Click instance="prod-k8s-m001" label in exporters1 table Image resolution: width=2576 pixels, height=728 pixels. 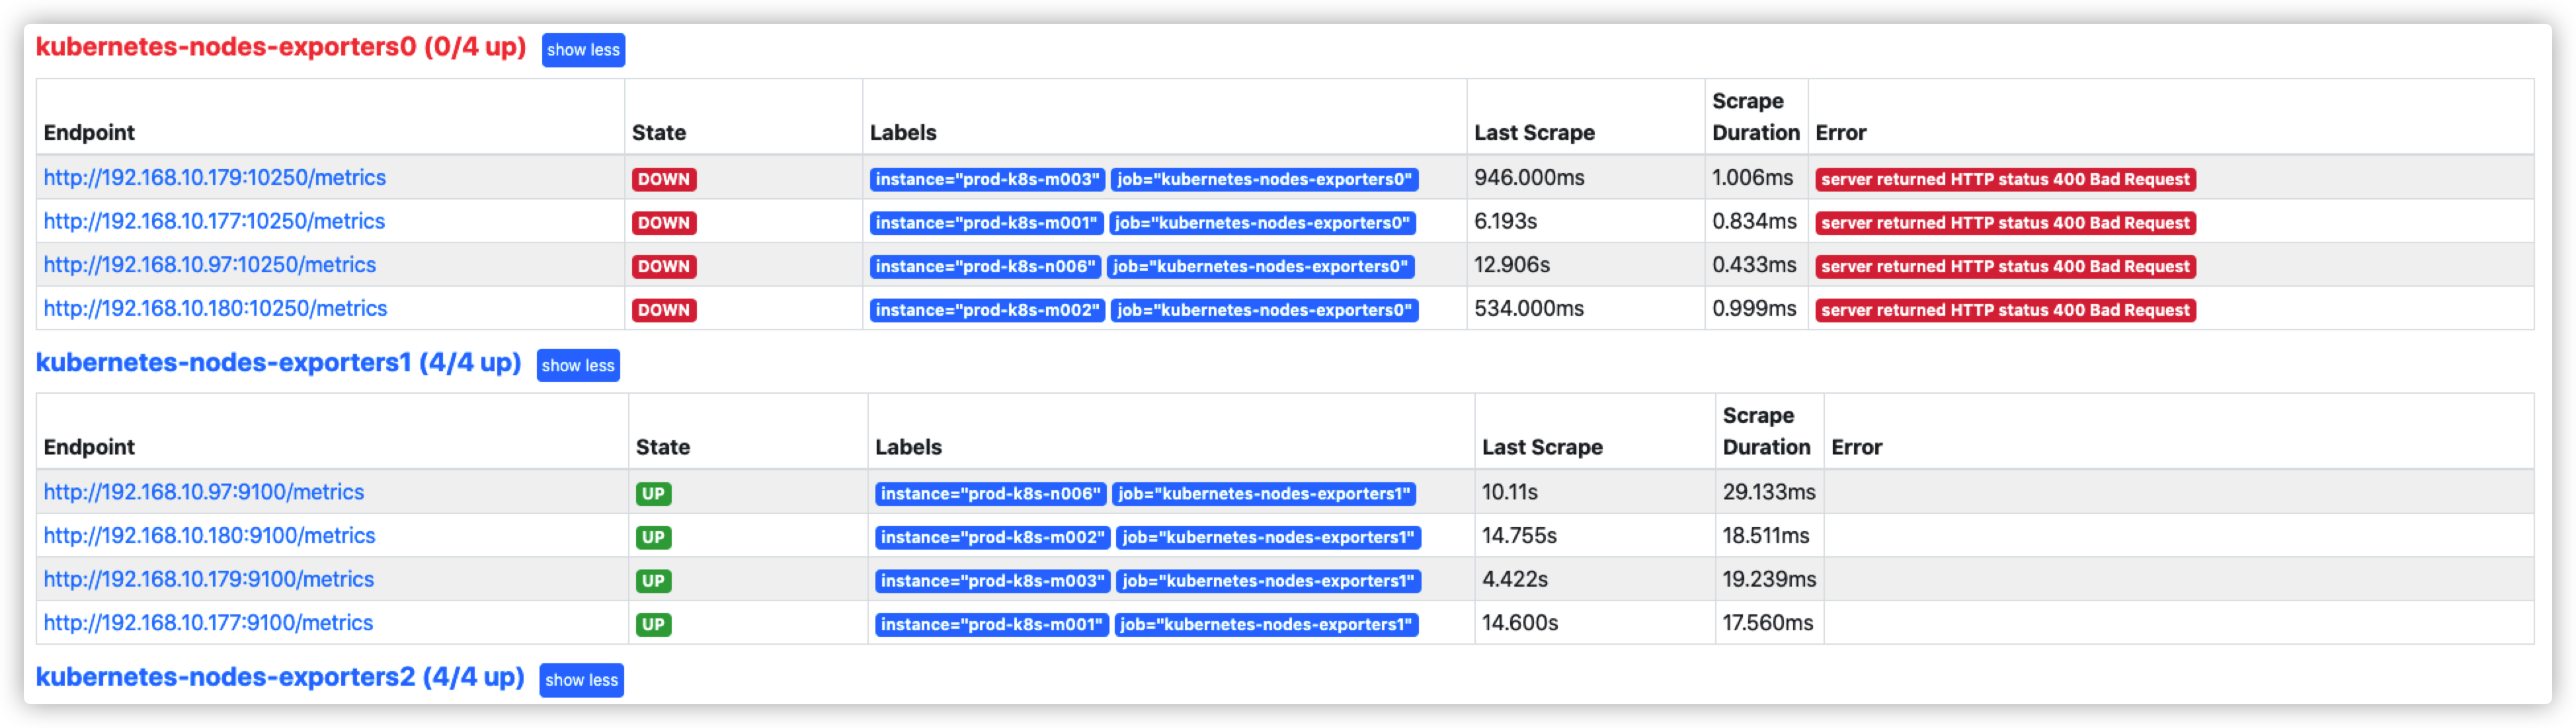tap(992, 625)
